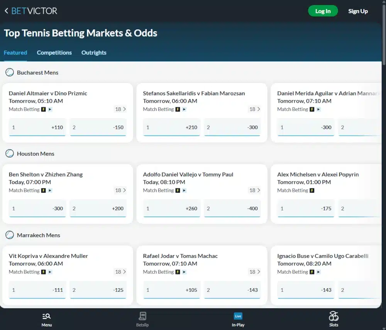Go to In-Play live betting section
Screen dimensions: 386x330
[x=238, y=320]
